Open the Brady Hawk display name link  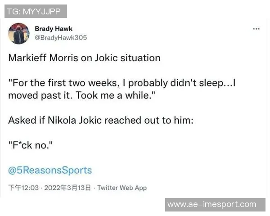point(54,29)
